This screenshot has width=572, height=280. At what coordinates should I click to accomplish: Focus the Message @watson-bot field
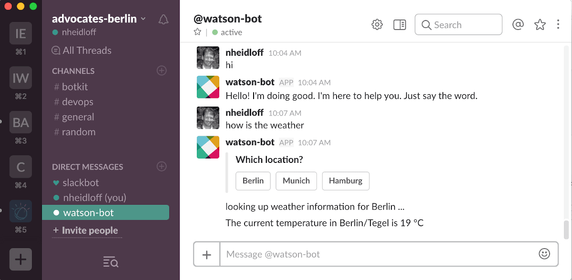377,254
